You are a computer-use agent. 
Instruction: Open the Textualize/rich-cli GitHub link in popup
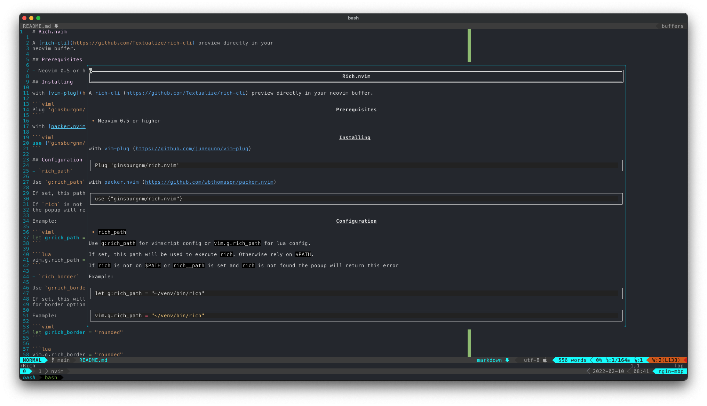[x=186, y=93]
